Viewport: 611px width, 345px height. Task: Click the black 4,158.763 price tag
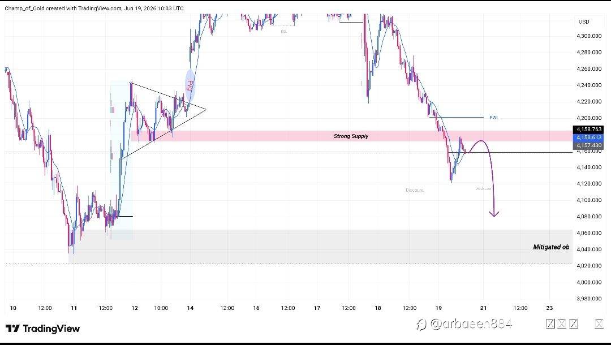(588, 130)
